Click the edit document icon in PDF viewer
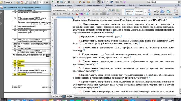181x101 pixels. click(26, 2)
